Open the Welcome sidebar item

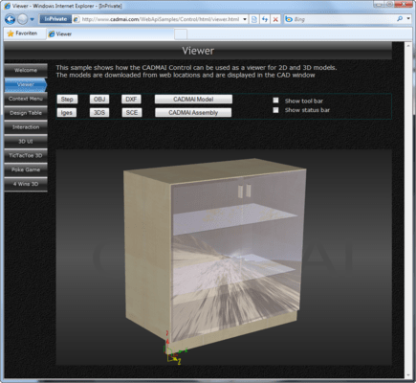(x=26, y=70)
